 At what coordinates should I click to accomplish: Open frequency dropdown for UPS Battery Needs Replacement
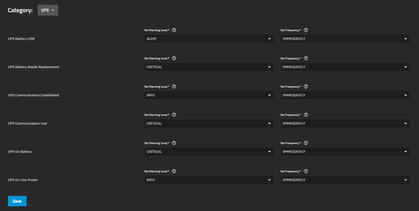click(x=345, y=67)
